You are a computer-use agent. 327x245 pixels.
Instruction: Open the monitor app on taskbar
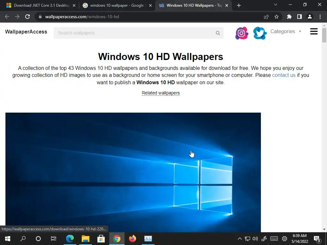(148, 239)
